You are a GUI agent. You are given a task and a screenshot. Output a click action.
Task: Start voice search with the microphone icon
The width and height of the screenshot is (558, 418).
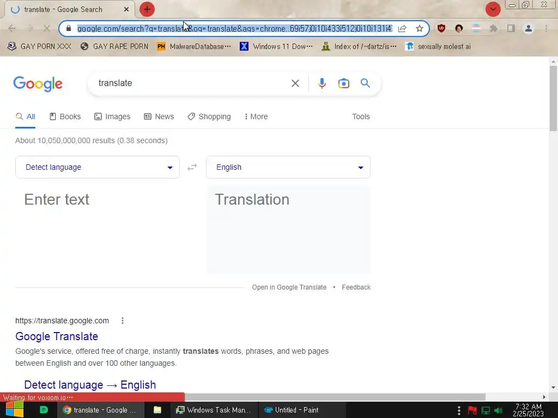click(322, 83)
